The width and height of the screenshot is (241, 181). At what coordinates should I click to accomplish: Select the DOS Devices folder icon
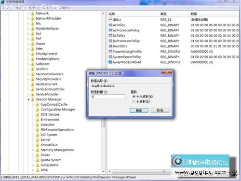pos(37,114)
